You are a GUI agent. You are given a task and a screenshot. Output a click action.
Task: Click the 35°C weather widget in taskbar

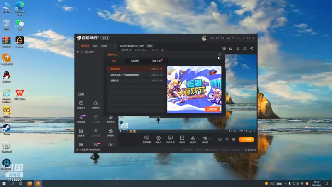point(273,184)
